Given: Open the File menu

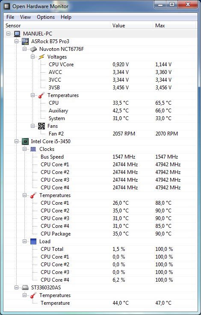Looking at the screenshot, I should tap(10, 17).
